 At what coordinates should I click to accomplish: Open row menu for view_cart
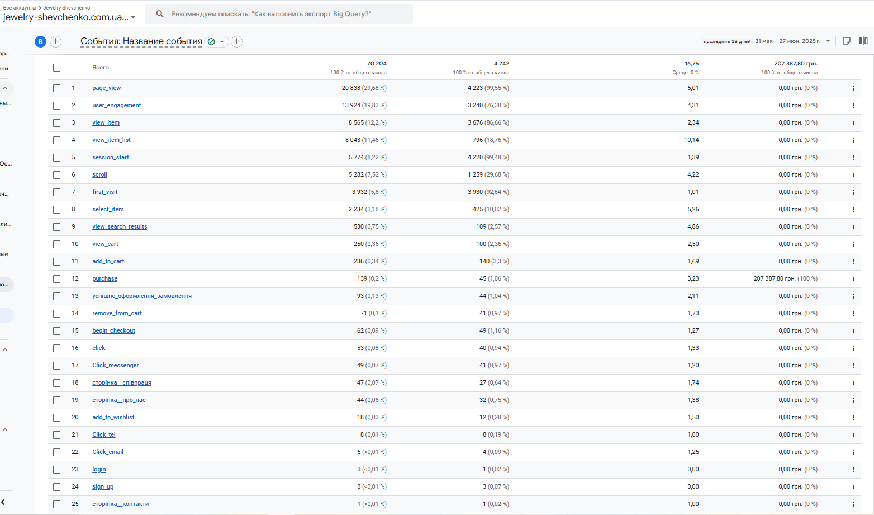[x=853, y=244]
